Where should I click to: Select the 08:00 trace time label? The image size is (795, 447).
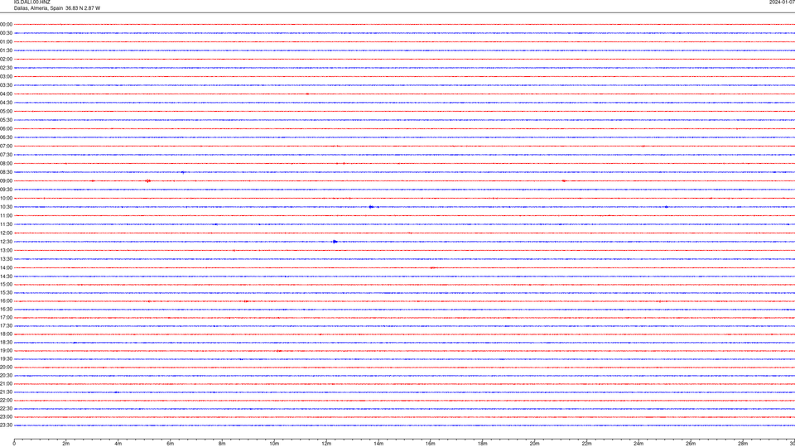point(6,164)
